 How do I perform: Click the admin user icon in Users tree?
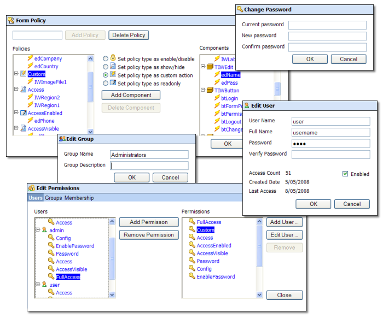coord(44,231)
